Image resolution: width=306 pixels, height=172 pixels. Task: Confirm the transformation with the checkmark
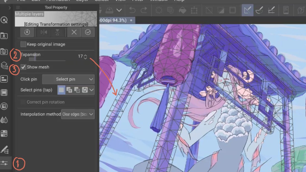pyautogui.click(x=88, y=32)
